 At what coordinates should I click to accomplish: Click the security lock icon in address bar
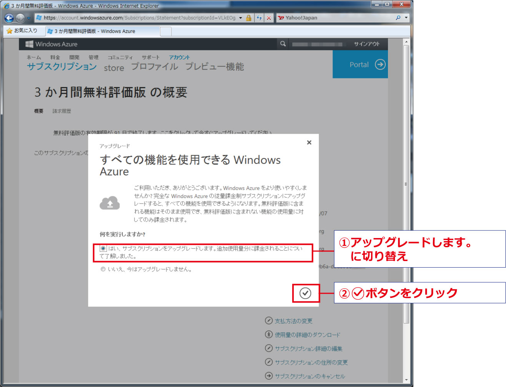coord(249,18)
